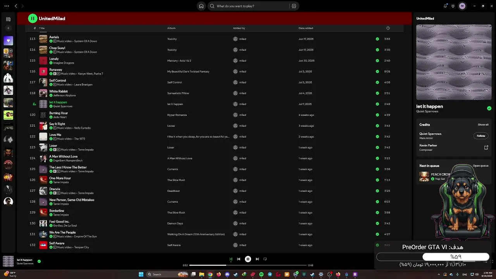Screen dimensions: 496x279
Task: Toggle the saved checkmark on White Rabbit row
Action: pos(377,93)
